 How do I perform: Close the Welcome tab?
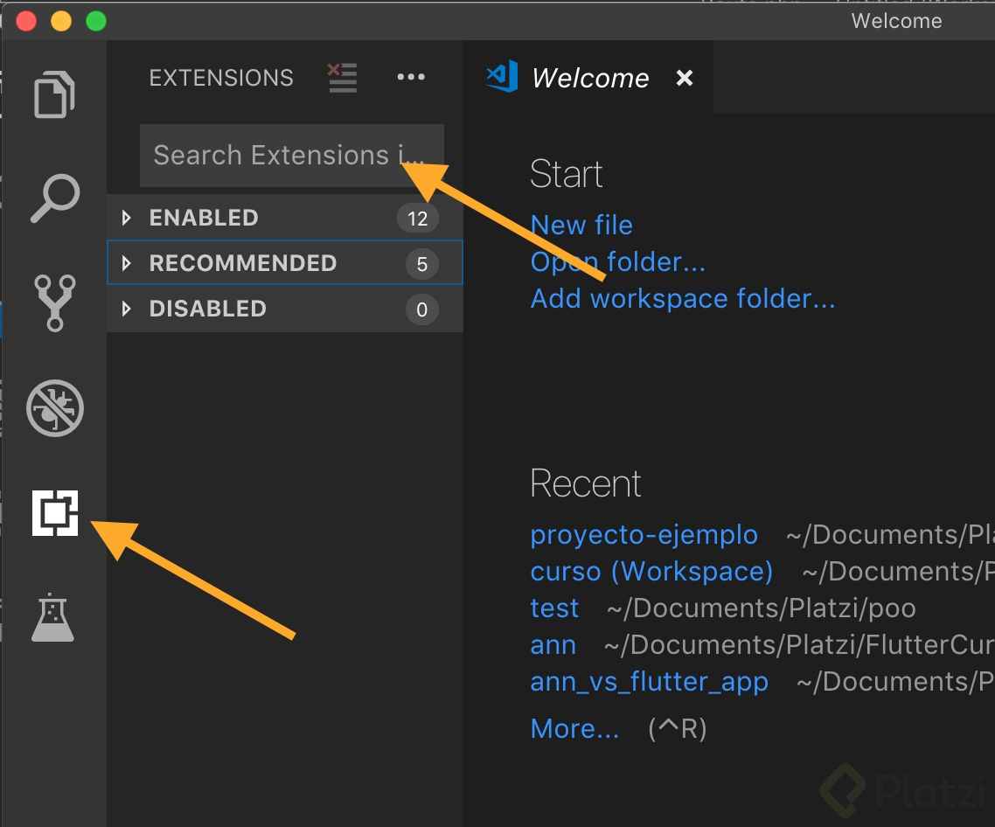coord(684,78)
